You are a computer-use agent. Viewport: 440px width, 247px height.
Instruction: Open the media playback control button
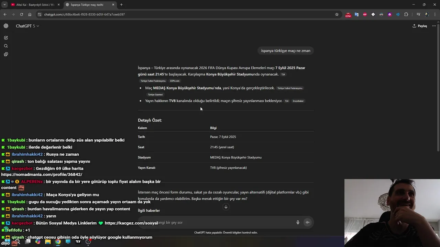pos(418,14)
